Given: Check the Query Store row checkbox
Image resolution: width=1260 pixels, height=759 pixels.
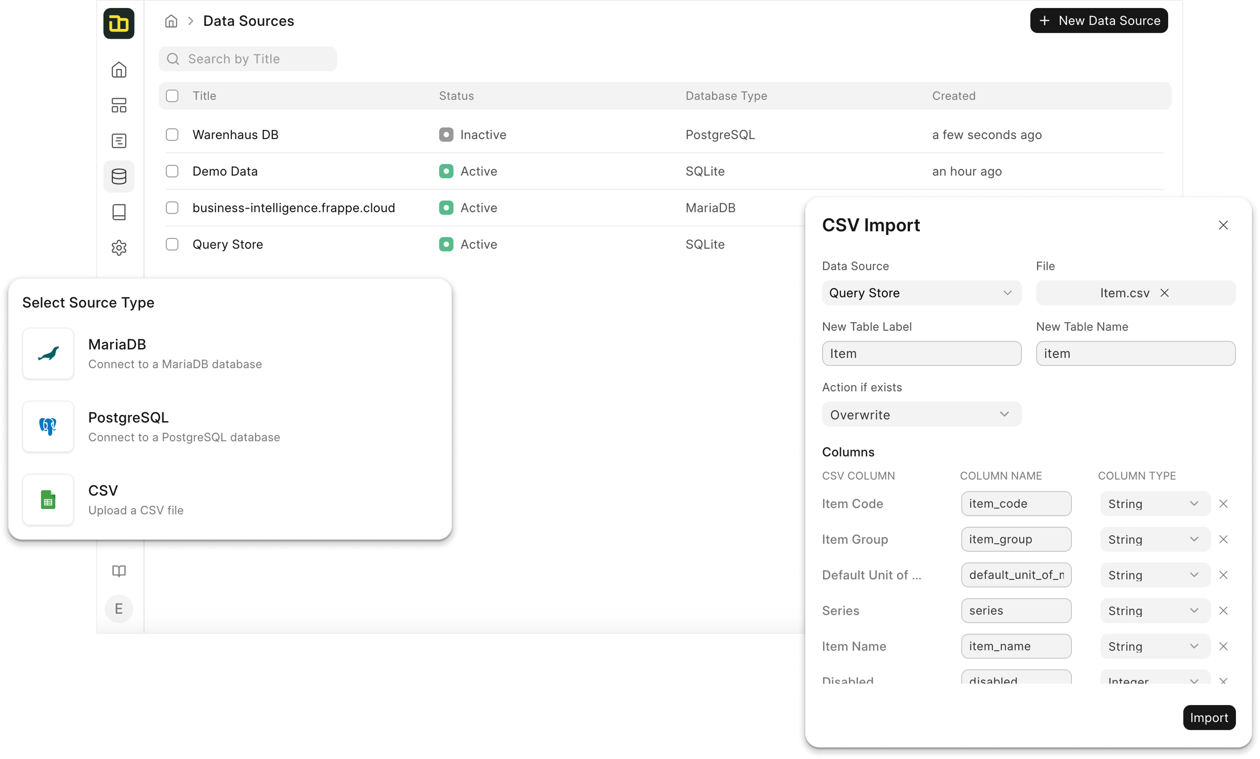Looking at the screenshot, I should [172, 244].
